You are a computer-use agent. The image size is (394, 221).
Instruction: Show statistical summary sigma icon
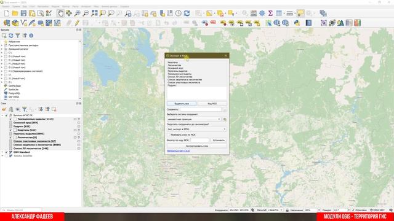[x=270, y=14]
